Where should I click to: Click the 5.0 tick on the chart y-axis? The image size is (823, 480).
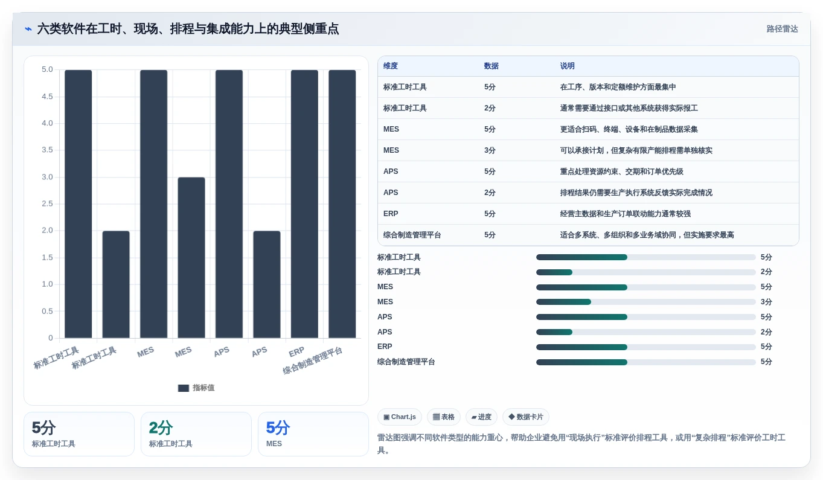[x=47, y=69]
